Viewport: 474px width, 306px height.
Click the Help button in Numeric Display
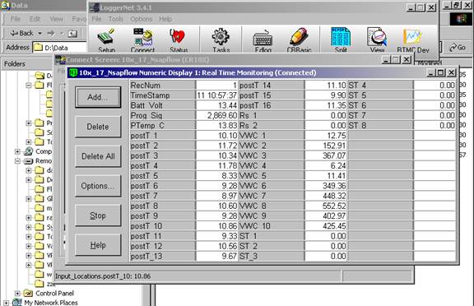[x=98, y=245]
